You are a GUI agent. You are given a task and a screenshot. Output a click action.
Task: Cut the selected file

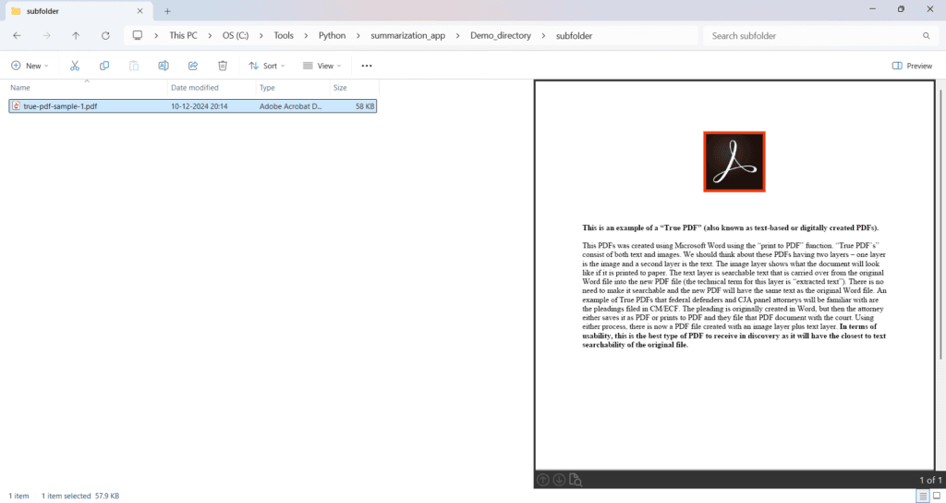(75, 66)
